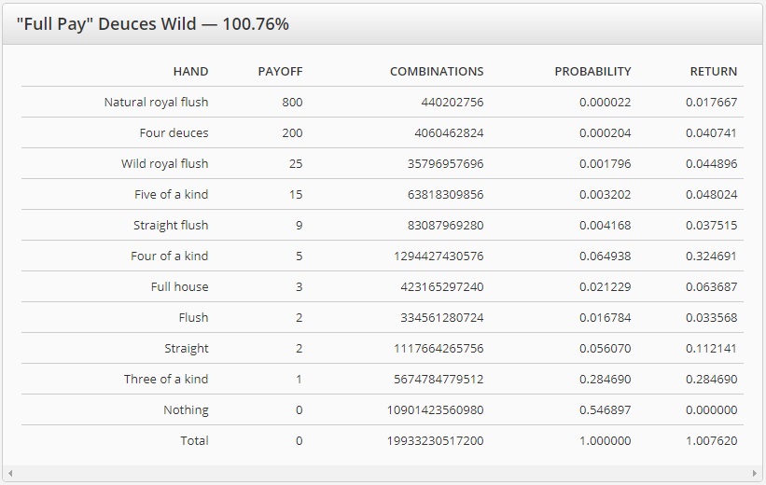Click the RETURN column header
Viewport: 766px width, 485px height.
click(x=713, y=71)
